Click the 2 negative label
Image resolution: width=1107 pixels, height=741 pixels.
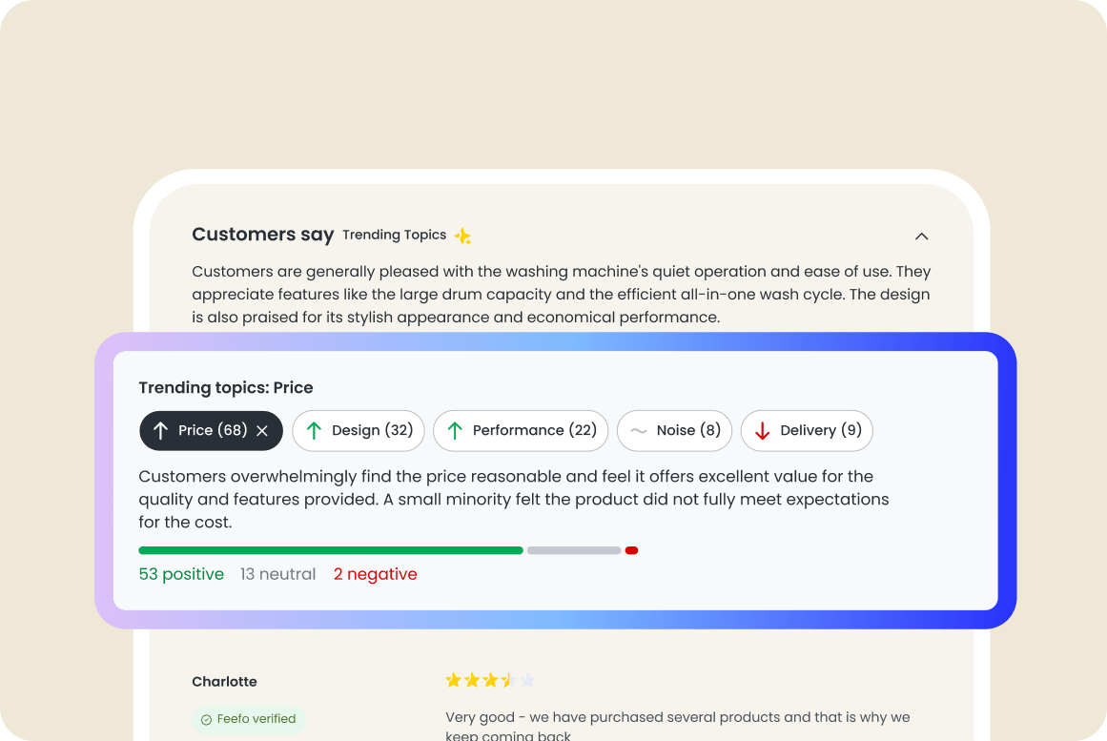(375, 574)
